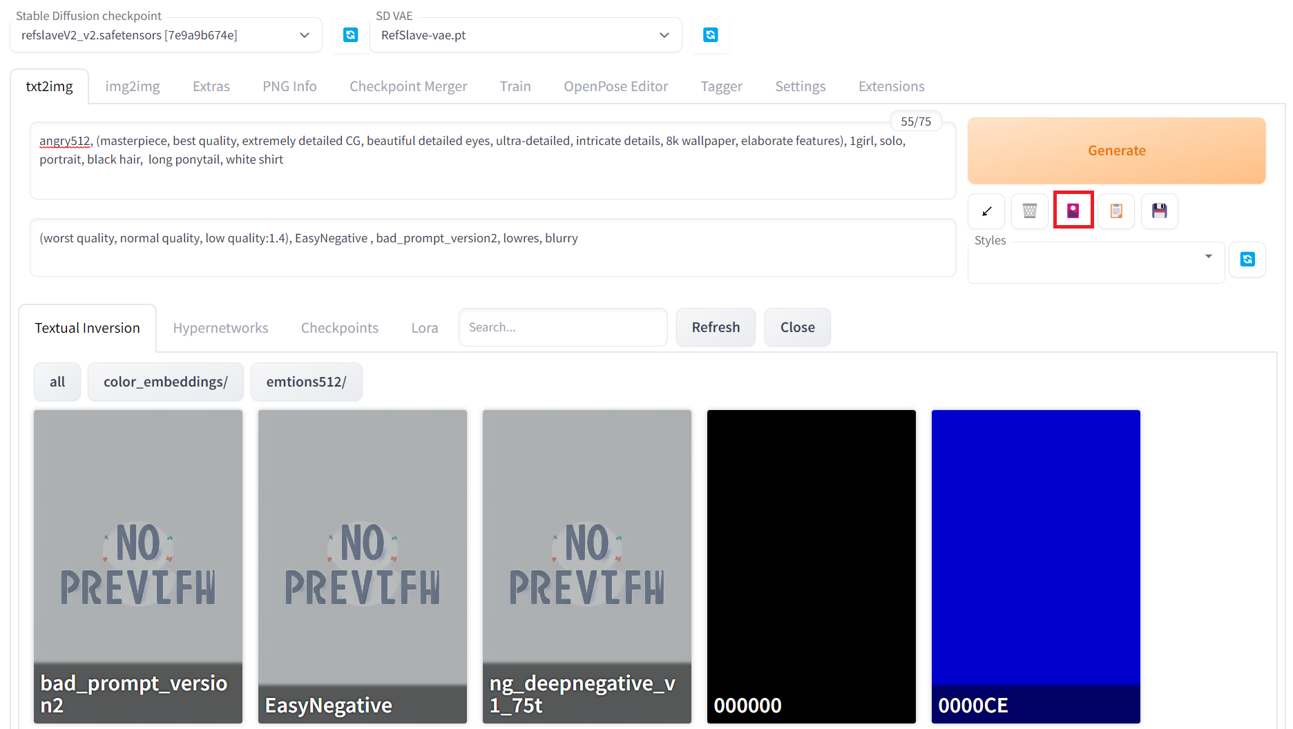Switch to the img2img tab
1293x729 pixels.
[x=133, y=86]
